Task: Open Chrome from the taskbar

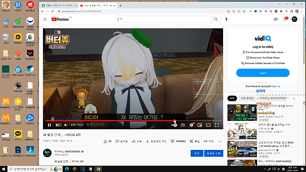Action: coord(98,169)
